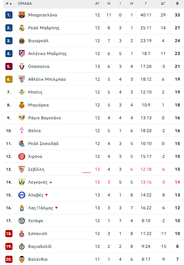Click the Athletic Bilbao crest icon
Viewport: 184px width, 265px height.
(22, 79)
